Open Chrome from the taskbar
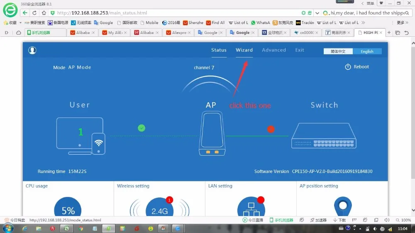 click(x=81, y=228)
